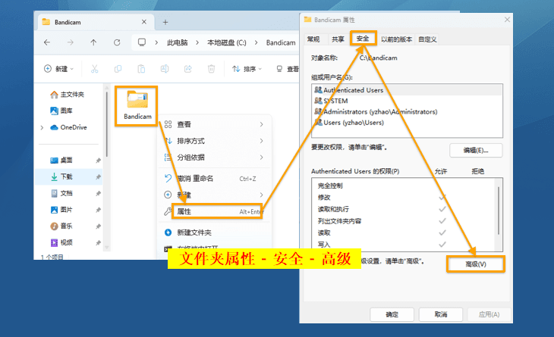Click the Back arrow in File Explorer
Image resolution: width=554 pixels, height=337 pixels.
pos(47,42)
